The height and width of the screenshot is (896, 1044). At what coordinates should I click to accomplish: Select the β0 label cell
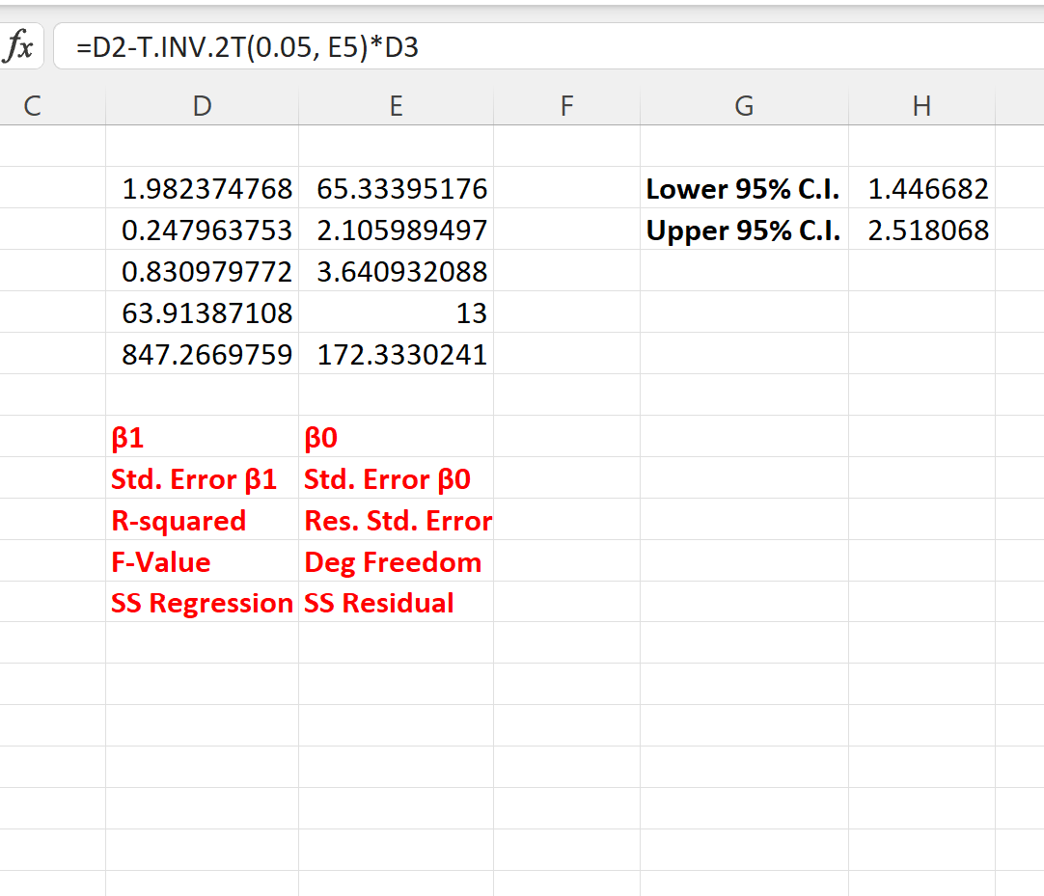396,438
